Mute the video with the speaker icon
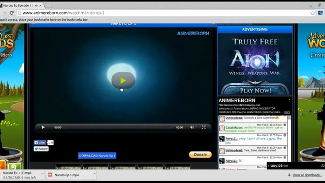Screen dimensions: 325x183 192,127
